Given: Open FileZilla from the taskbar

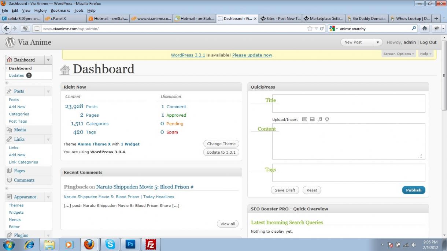Looking at the screenshot, I should click(151, 244).
